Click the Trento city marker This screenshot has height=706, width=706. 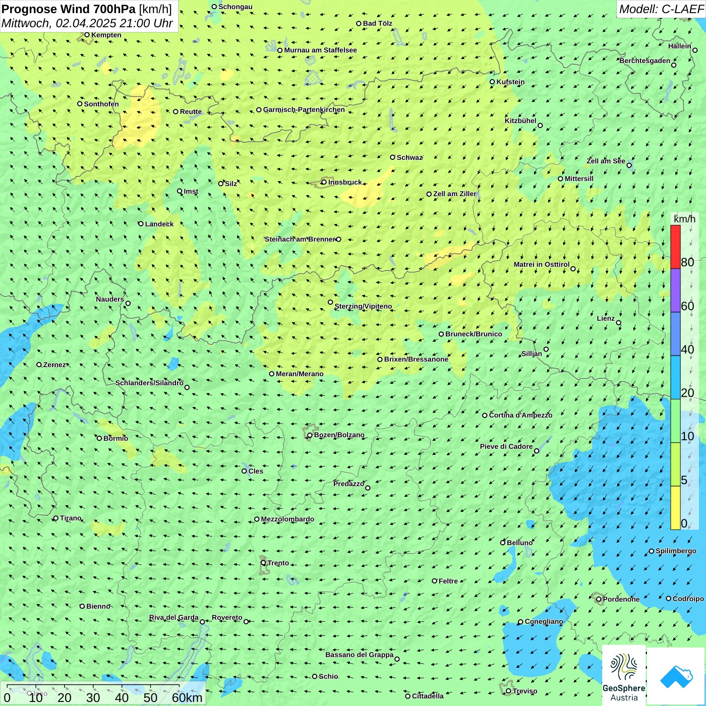(x=263, y=563)
